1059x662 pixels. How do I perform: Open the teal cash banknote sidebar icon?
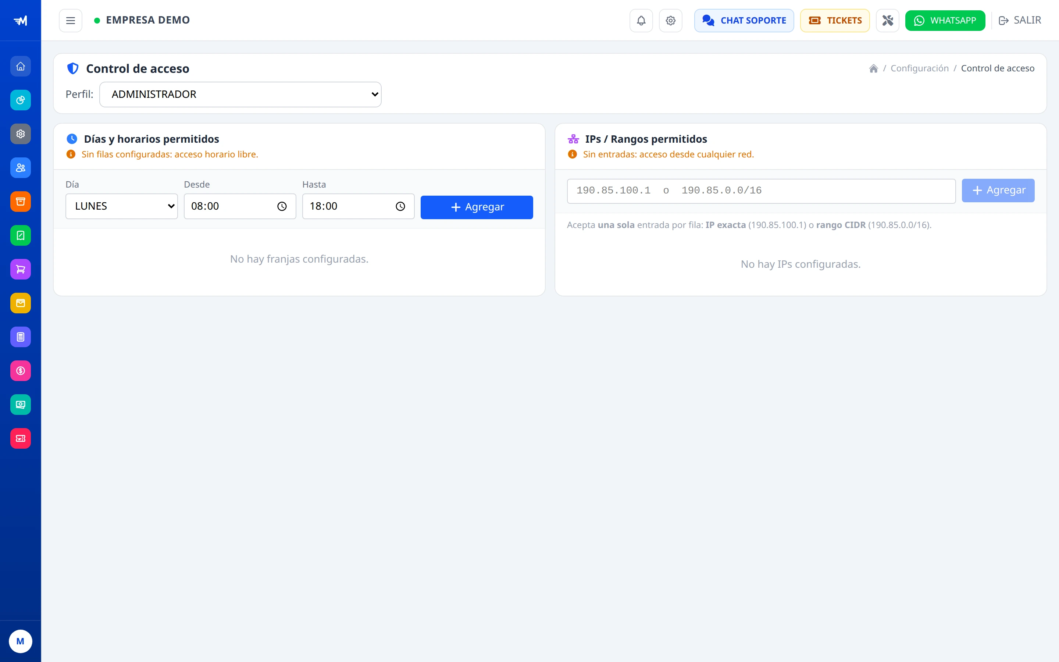(21, 405)
